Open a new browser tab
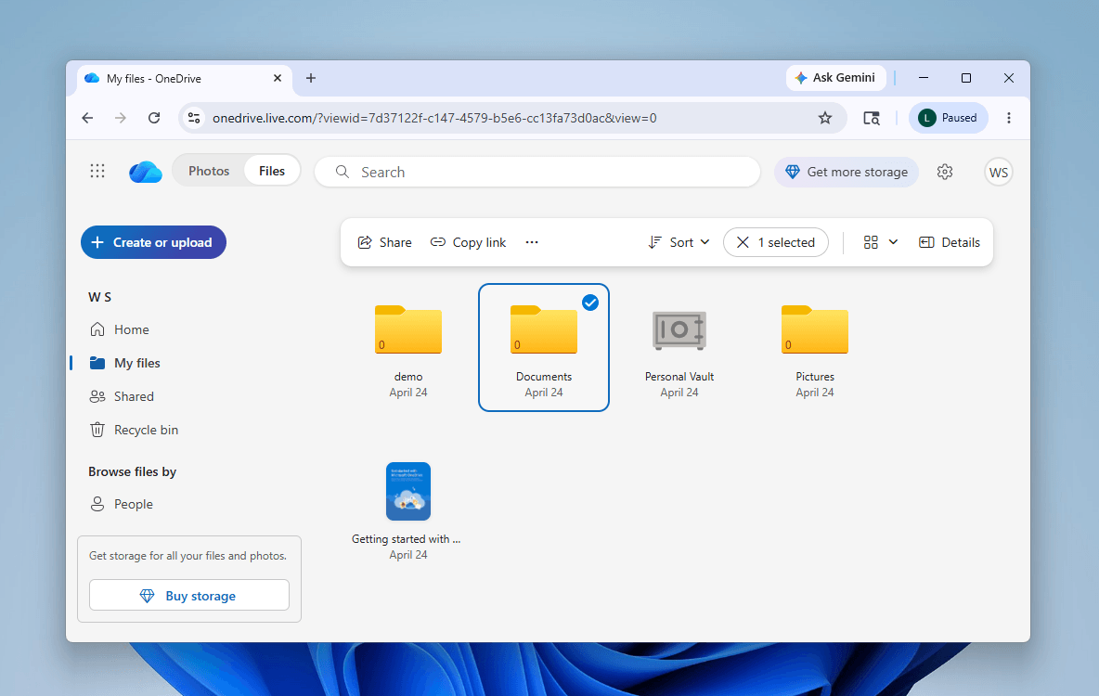This screenshot has width=1099, height=696. pos(311,78)
